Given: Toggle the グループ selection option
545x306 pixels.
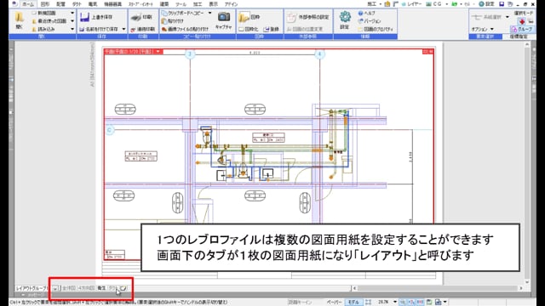Looking at the screenshot, I should click(x=521, y=30).
